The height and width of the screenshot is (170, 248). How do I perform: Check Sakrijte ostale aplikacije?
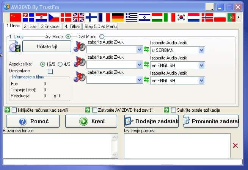coord(174,110)
